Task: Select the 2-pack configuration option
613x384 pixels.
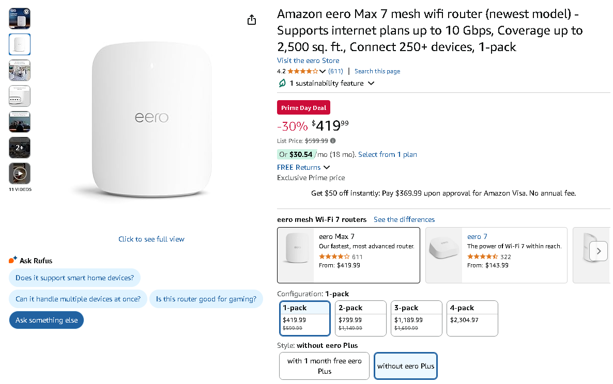Action: click(x=361, y=318)
